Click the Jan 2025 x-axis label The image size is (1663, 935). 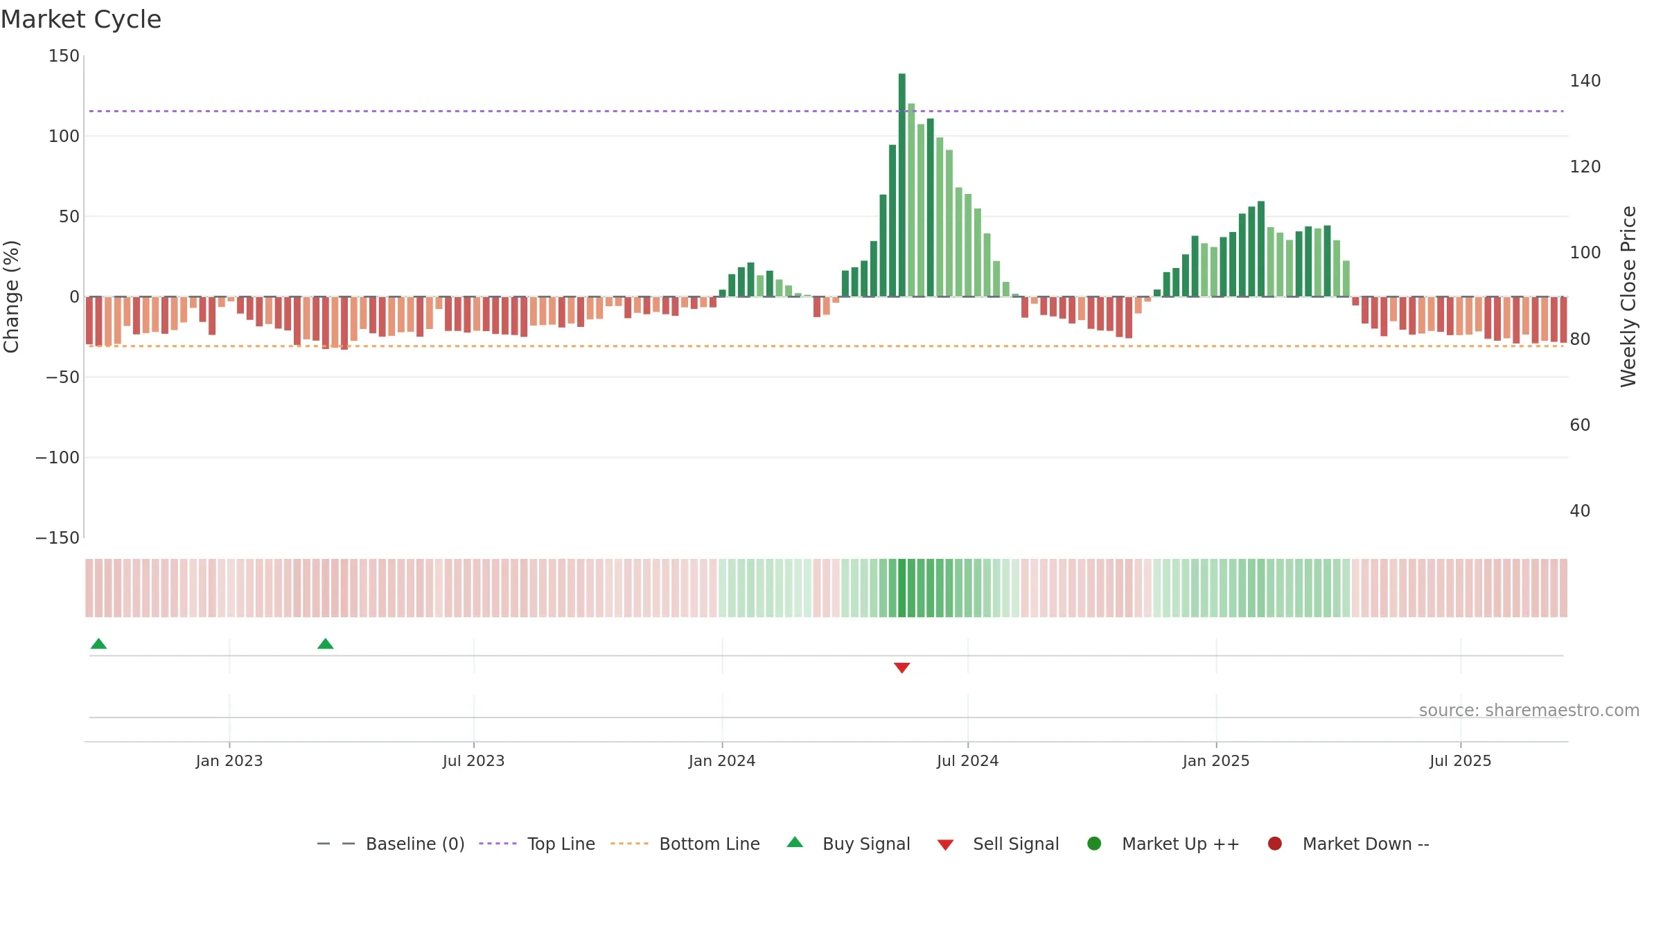tap(1216, 761)
